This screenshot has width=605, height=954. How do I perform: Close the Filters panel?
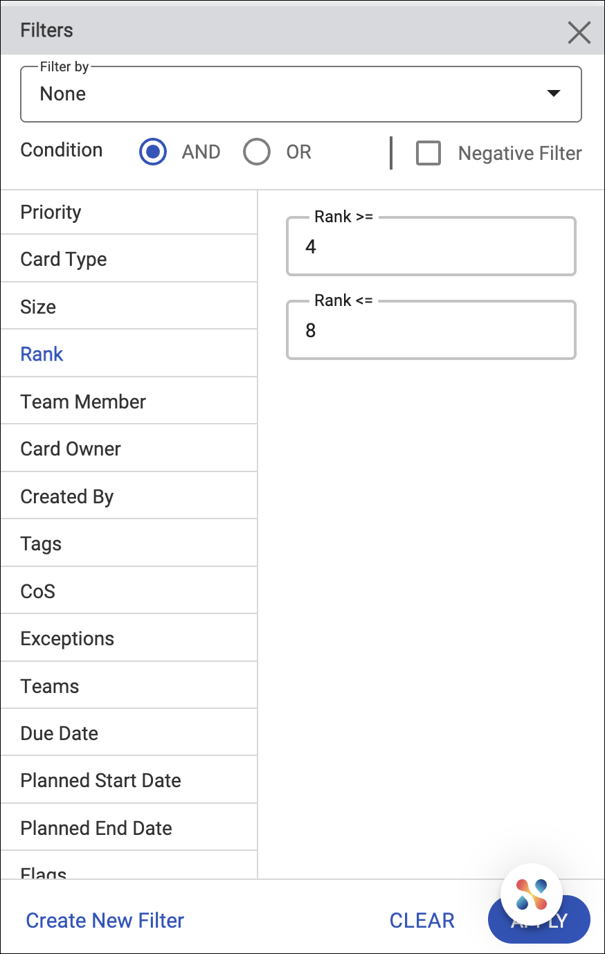pos(579,32)
